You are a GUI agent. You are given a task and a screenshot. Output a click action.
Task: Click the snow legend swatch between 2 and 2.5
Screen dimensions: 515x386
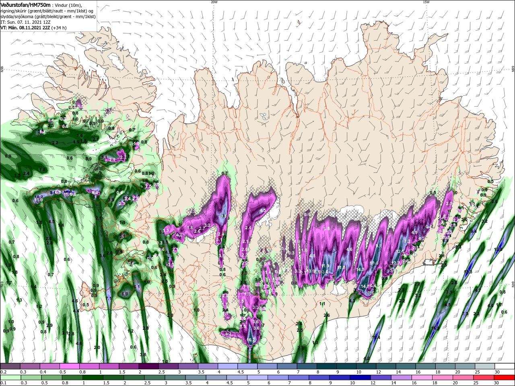click(148, 366)
